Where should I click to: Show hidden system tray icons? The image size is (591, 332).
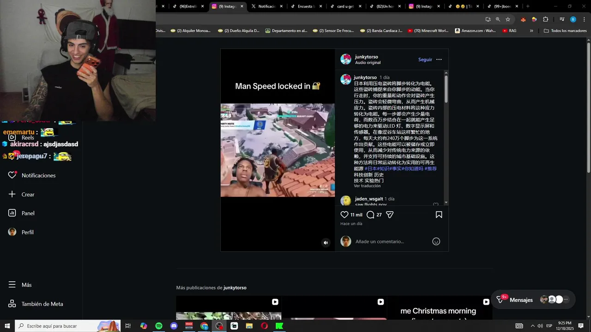(x=532, y=326)
